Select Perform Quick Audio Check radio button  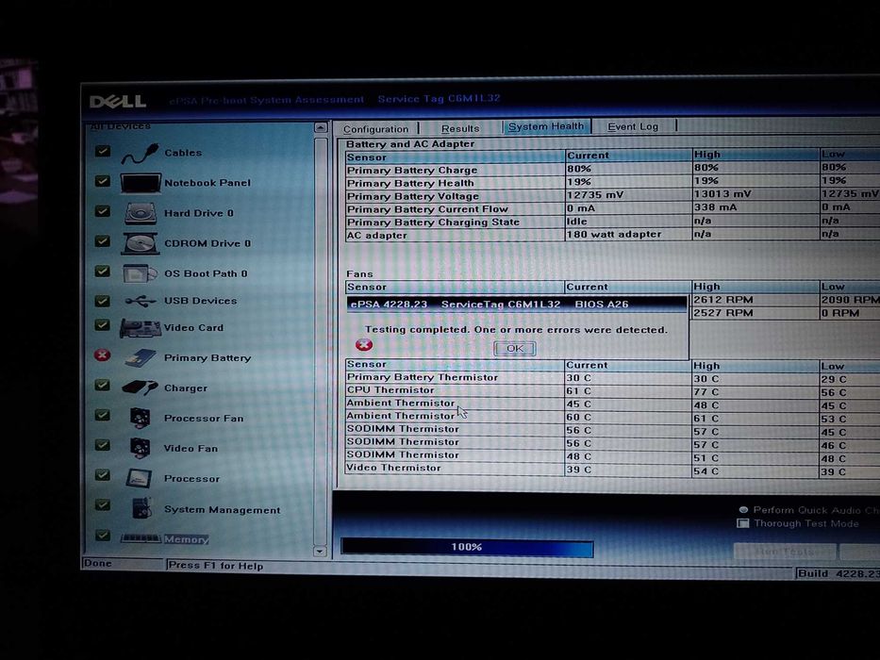[743, 509]
